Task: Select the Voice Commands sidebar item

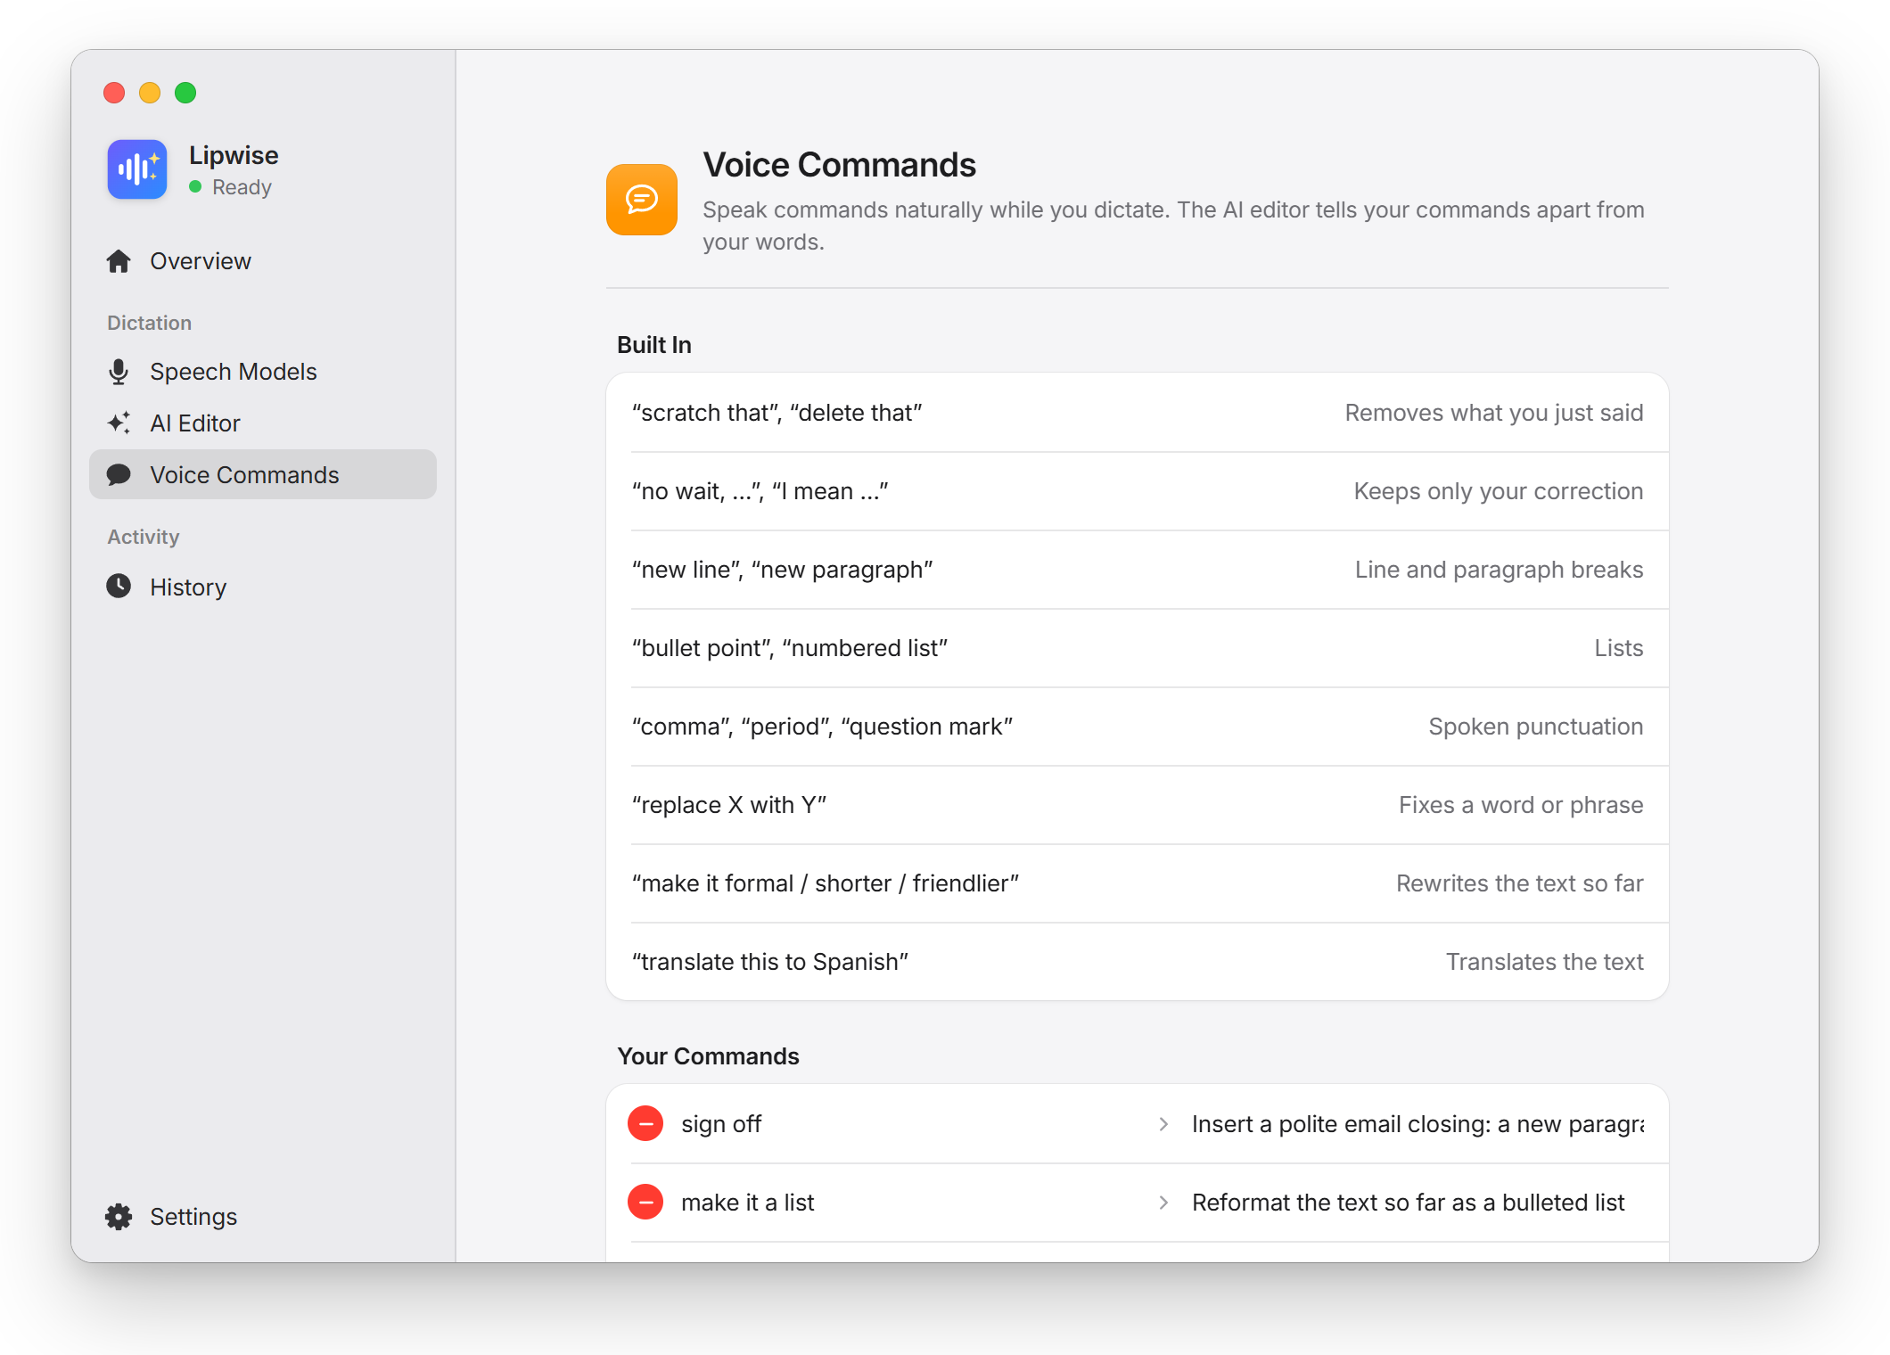Action: [x=263, y=474]
